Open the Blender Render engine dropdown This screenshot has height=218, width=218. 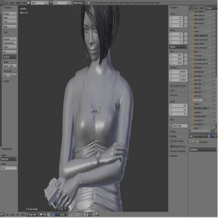pos(79,3)
